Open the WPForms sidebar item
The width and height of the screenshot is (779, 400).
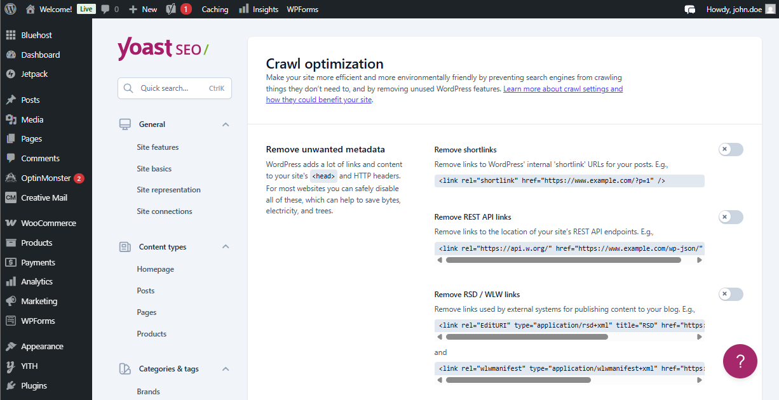click(38, 321)
